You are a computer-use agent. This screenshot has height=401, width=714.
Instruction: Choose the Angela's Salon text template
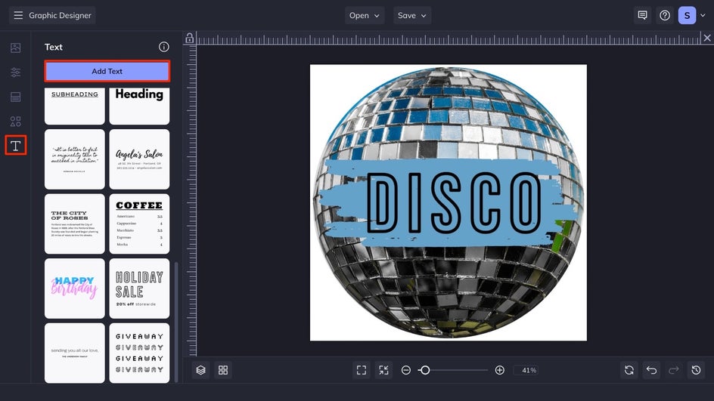pos(139,159)
